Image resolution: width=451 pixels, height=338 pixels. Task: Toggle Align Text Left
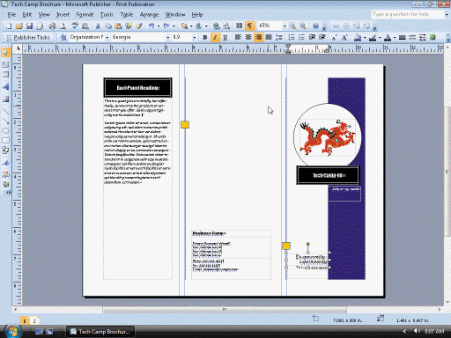coord(238,37)
